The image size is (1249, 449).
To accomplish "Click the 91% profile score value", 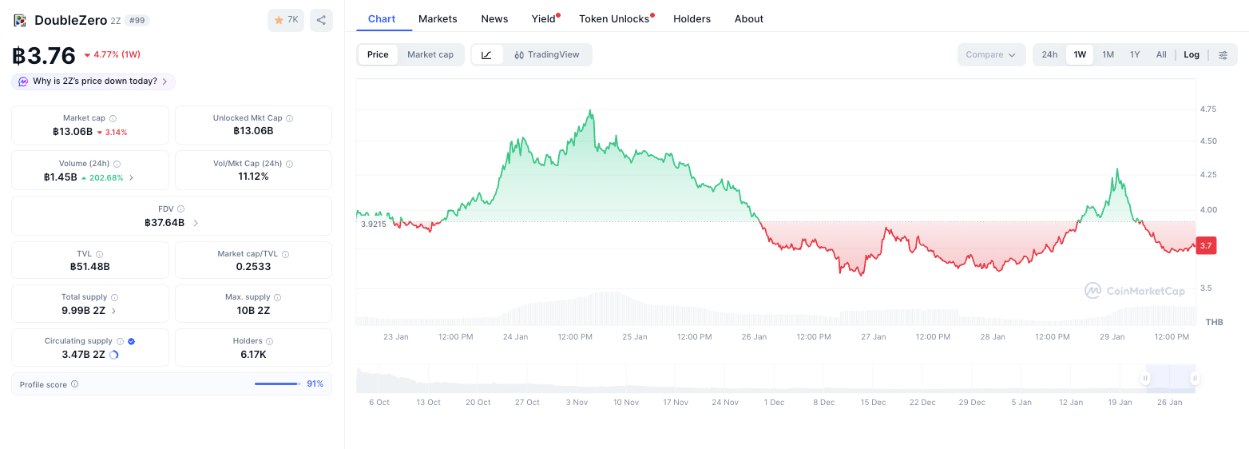I will click(315, 384).
